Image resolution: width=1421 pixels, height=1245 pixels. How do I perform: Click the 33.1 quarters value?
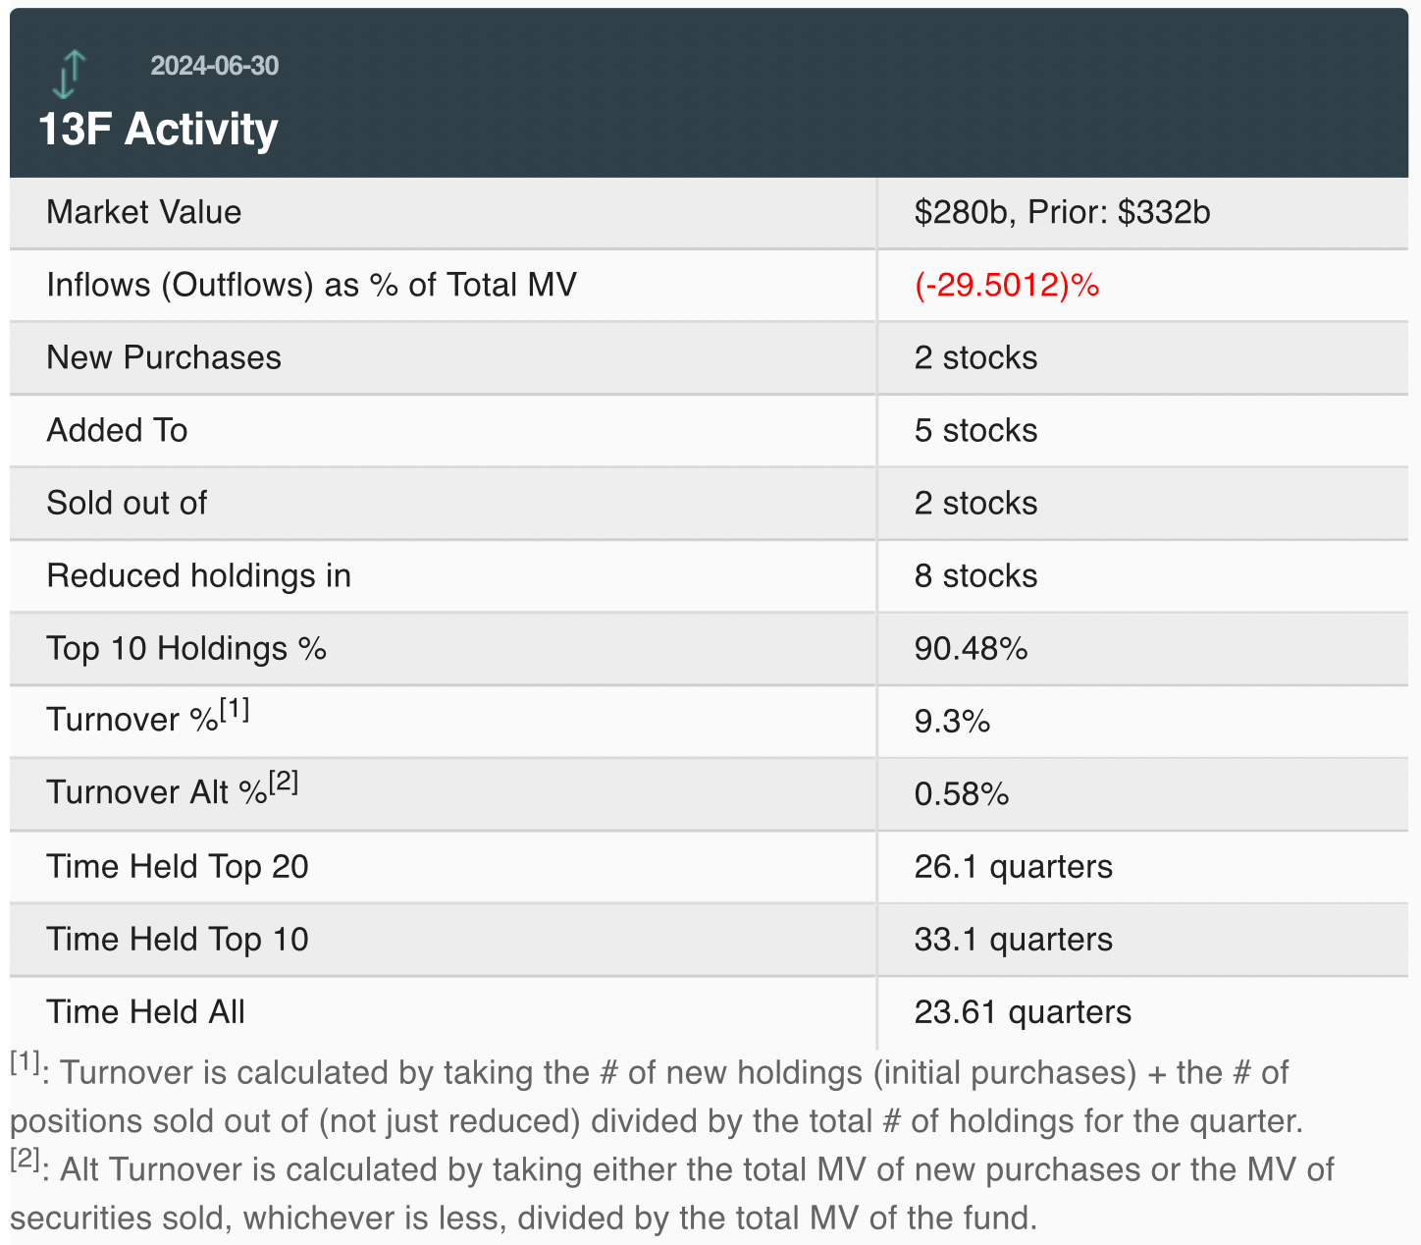(1013, 939)
